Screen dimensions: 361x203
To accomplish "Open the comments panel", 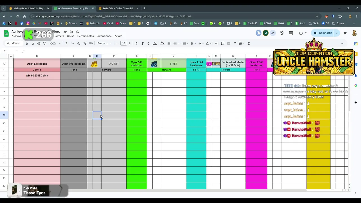I will click(x=291, y=33).
